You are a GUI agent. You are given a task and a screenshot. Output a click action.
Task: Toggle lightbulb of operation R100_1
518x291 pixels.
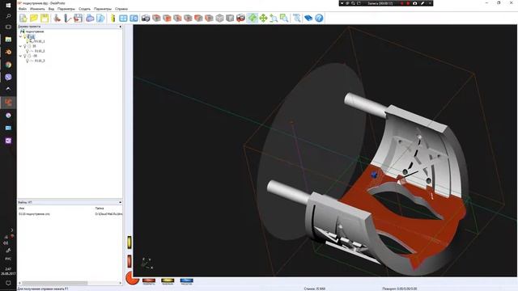tap(28, 41)
